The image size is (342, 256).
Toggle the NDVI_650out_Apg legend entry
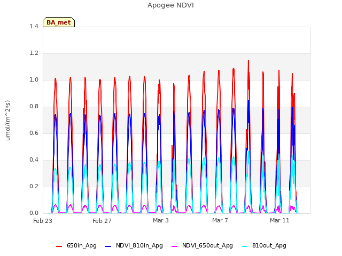[x=202, y=245]
